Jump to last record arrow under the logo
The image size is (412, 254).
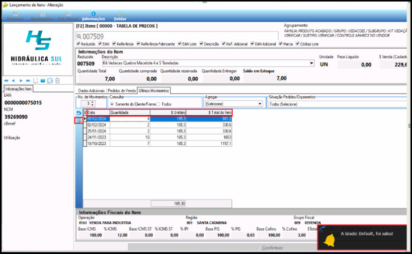click(x=28, y=80)
